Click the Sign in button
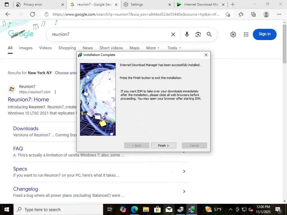287x215 pixels. (x=265, y=34)
